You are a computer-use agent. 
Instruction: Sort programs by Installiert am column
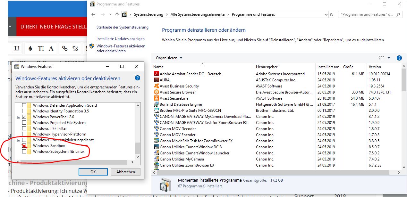(328, 67)
